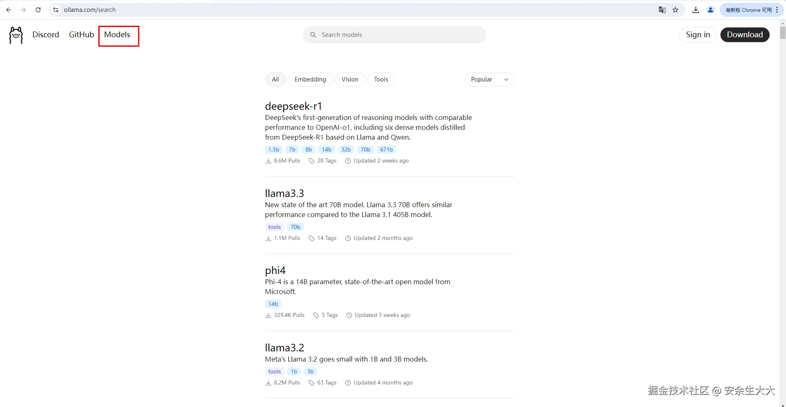786x407 pixels.
Task: Click the clock icon for llama3.3
Action: tap(348, 238)
